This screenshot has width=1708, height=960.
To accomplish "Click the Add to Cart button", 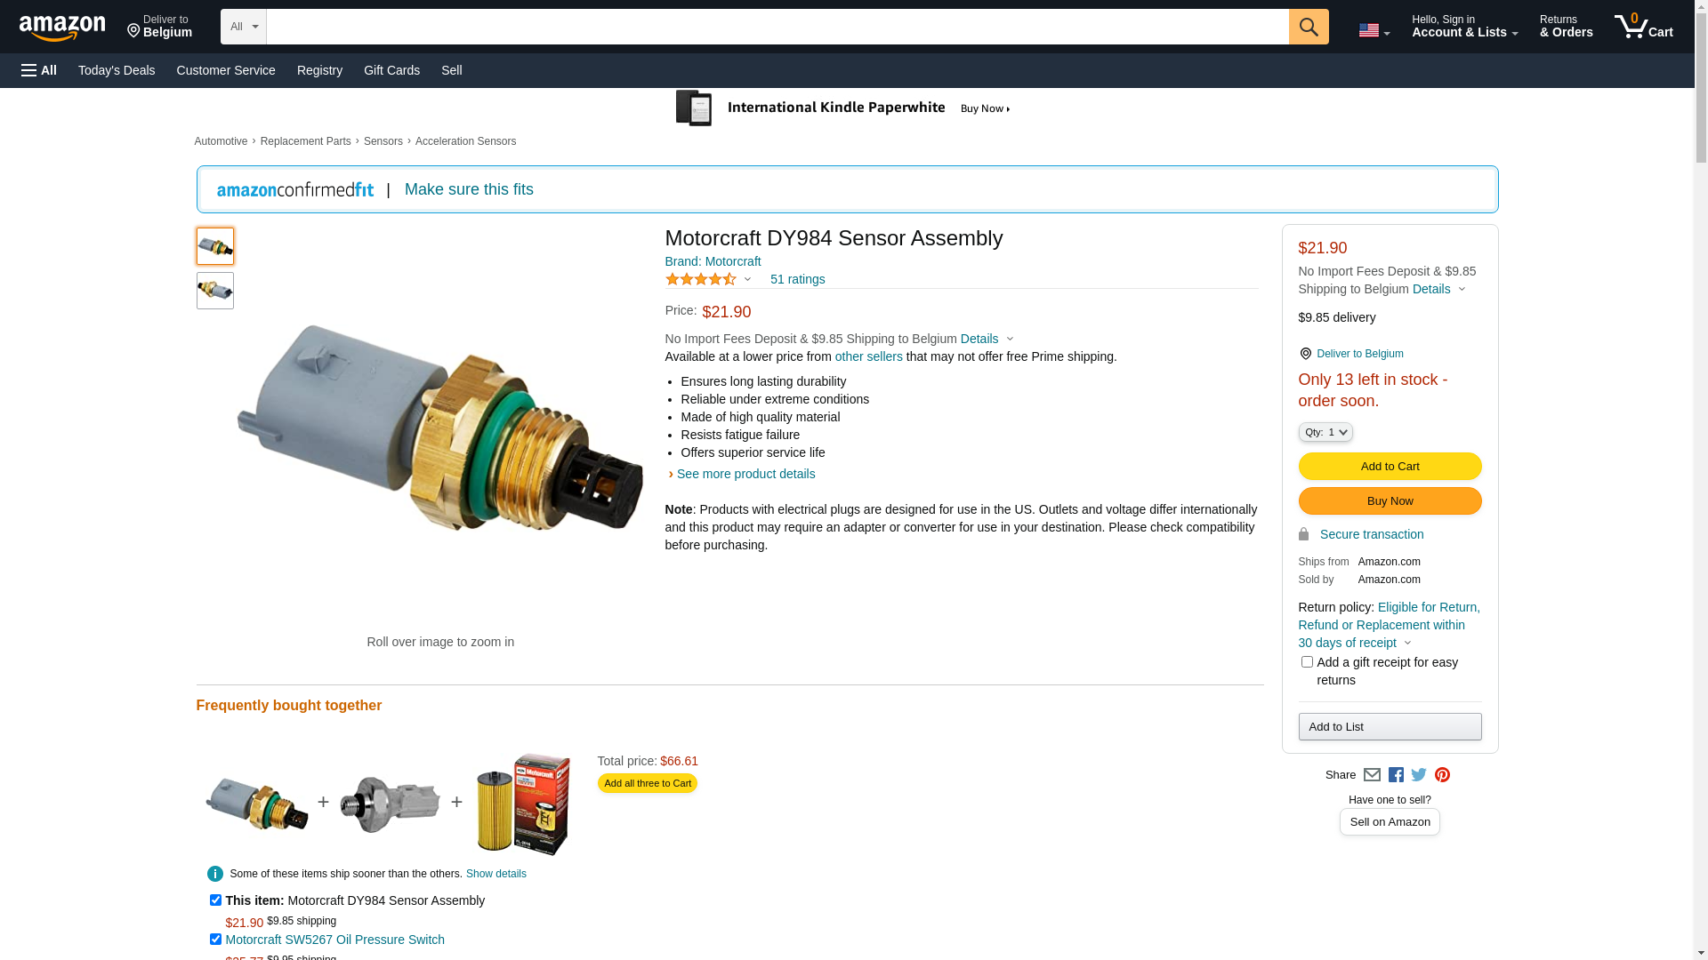I will click(x=1390, y=467).
